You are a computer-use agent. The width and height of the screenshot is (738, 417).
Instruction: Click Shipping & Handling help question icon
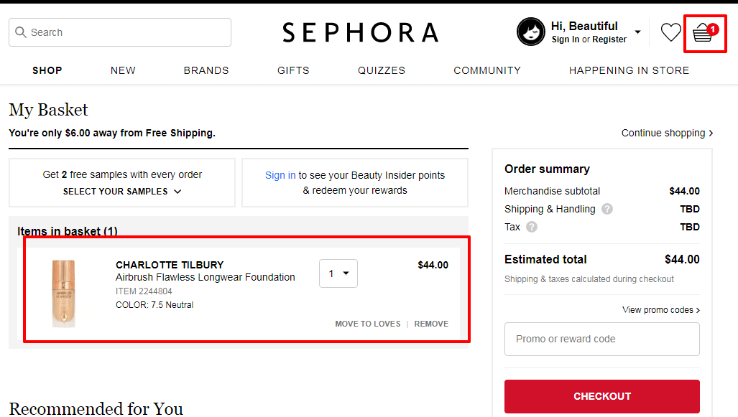point(607,210)
